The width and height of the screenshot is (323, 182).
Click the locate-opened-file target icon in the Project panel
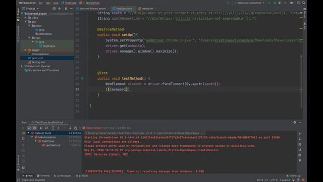tap(54, 9)
